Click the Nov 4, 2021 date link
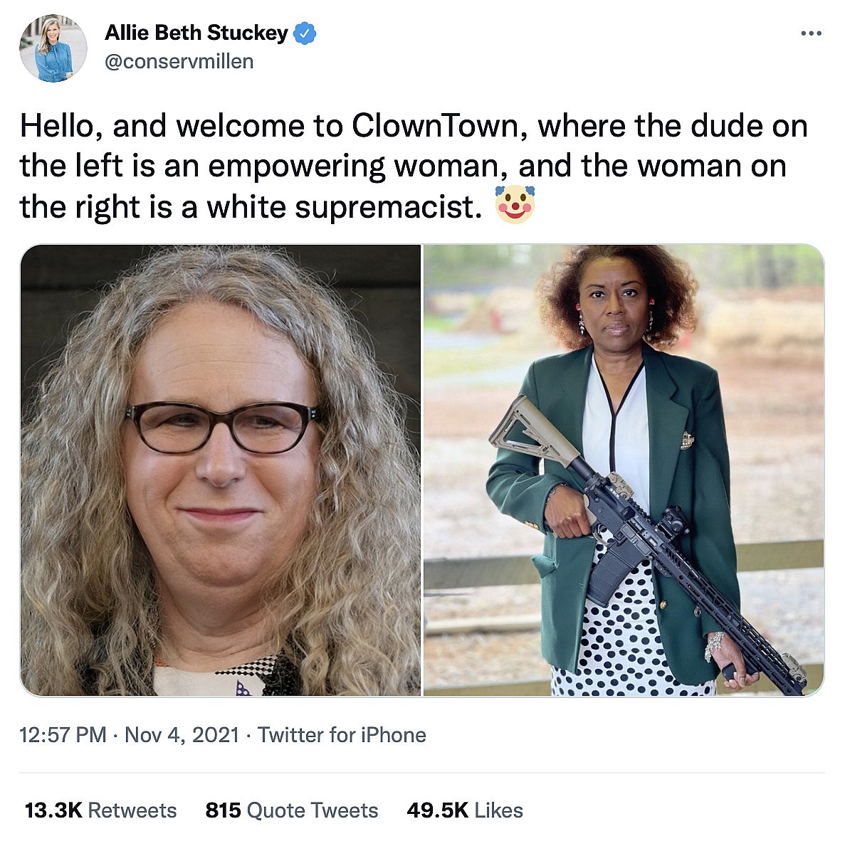 coord(182,735)
